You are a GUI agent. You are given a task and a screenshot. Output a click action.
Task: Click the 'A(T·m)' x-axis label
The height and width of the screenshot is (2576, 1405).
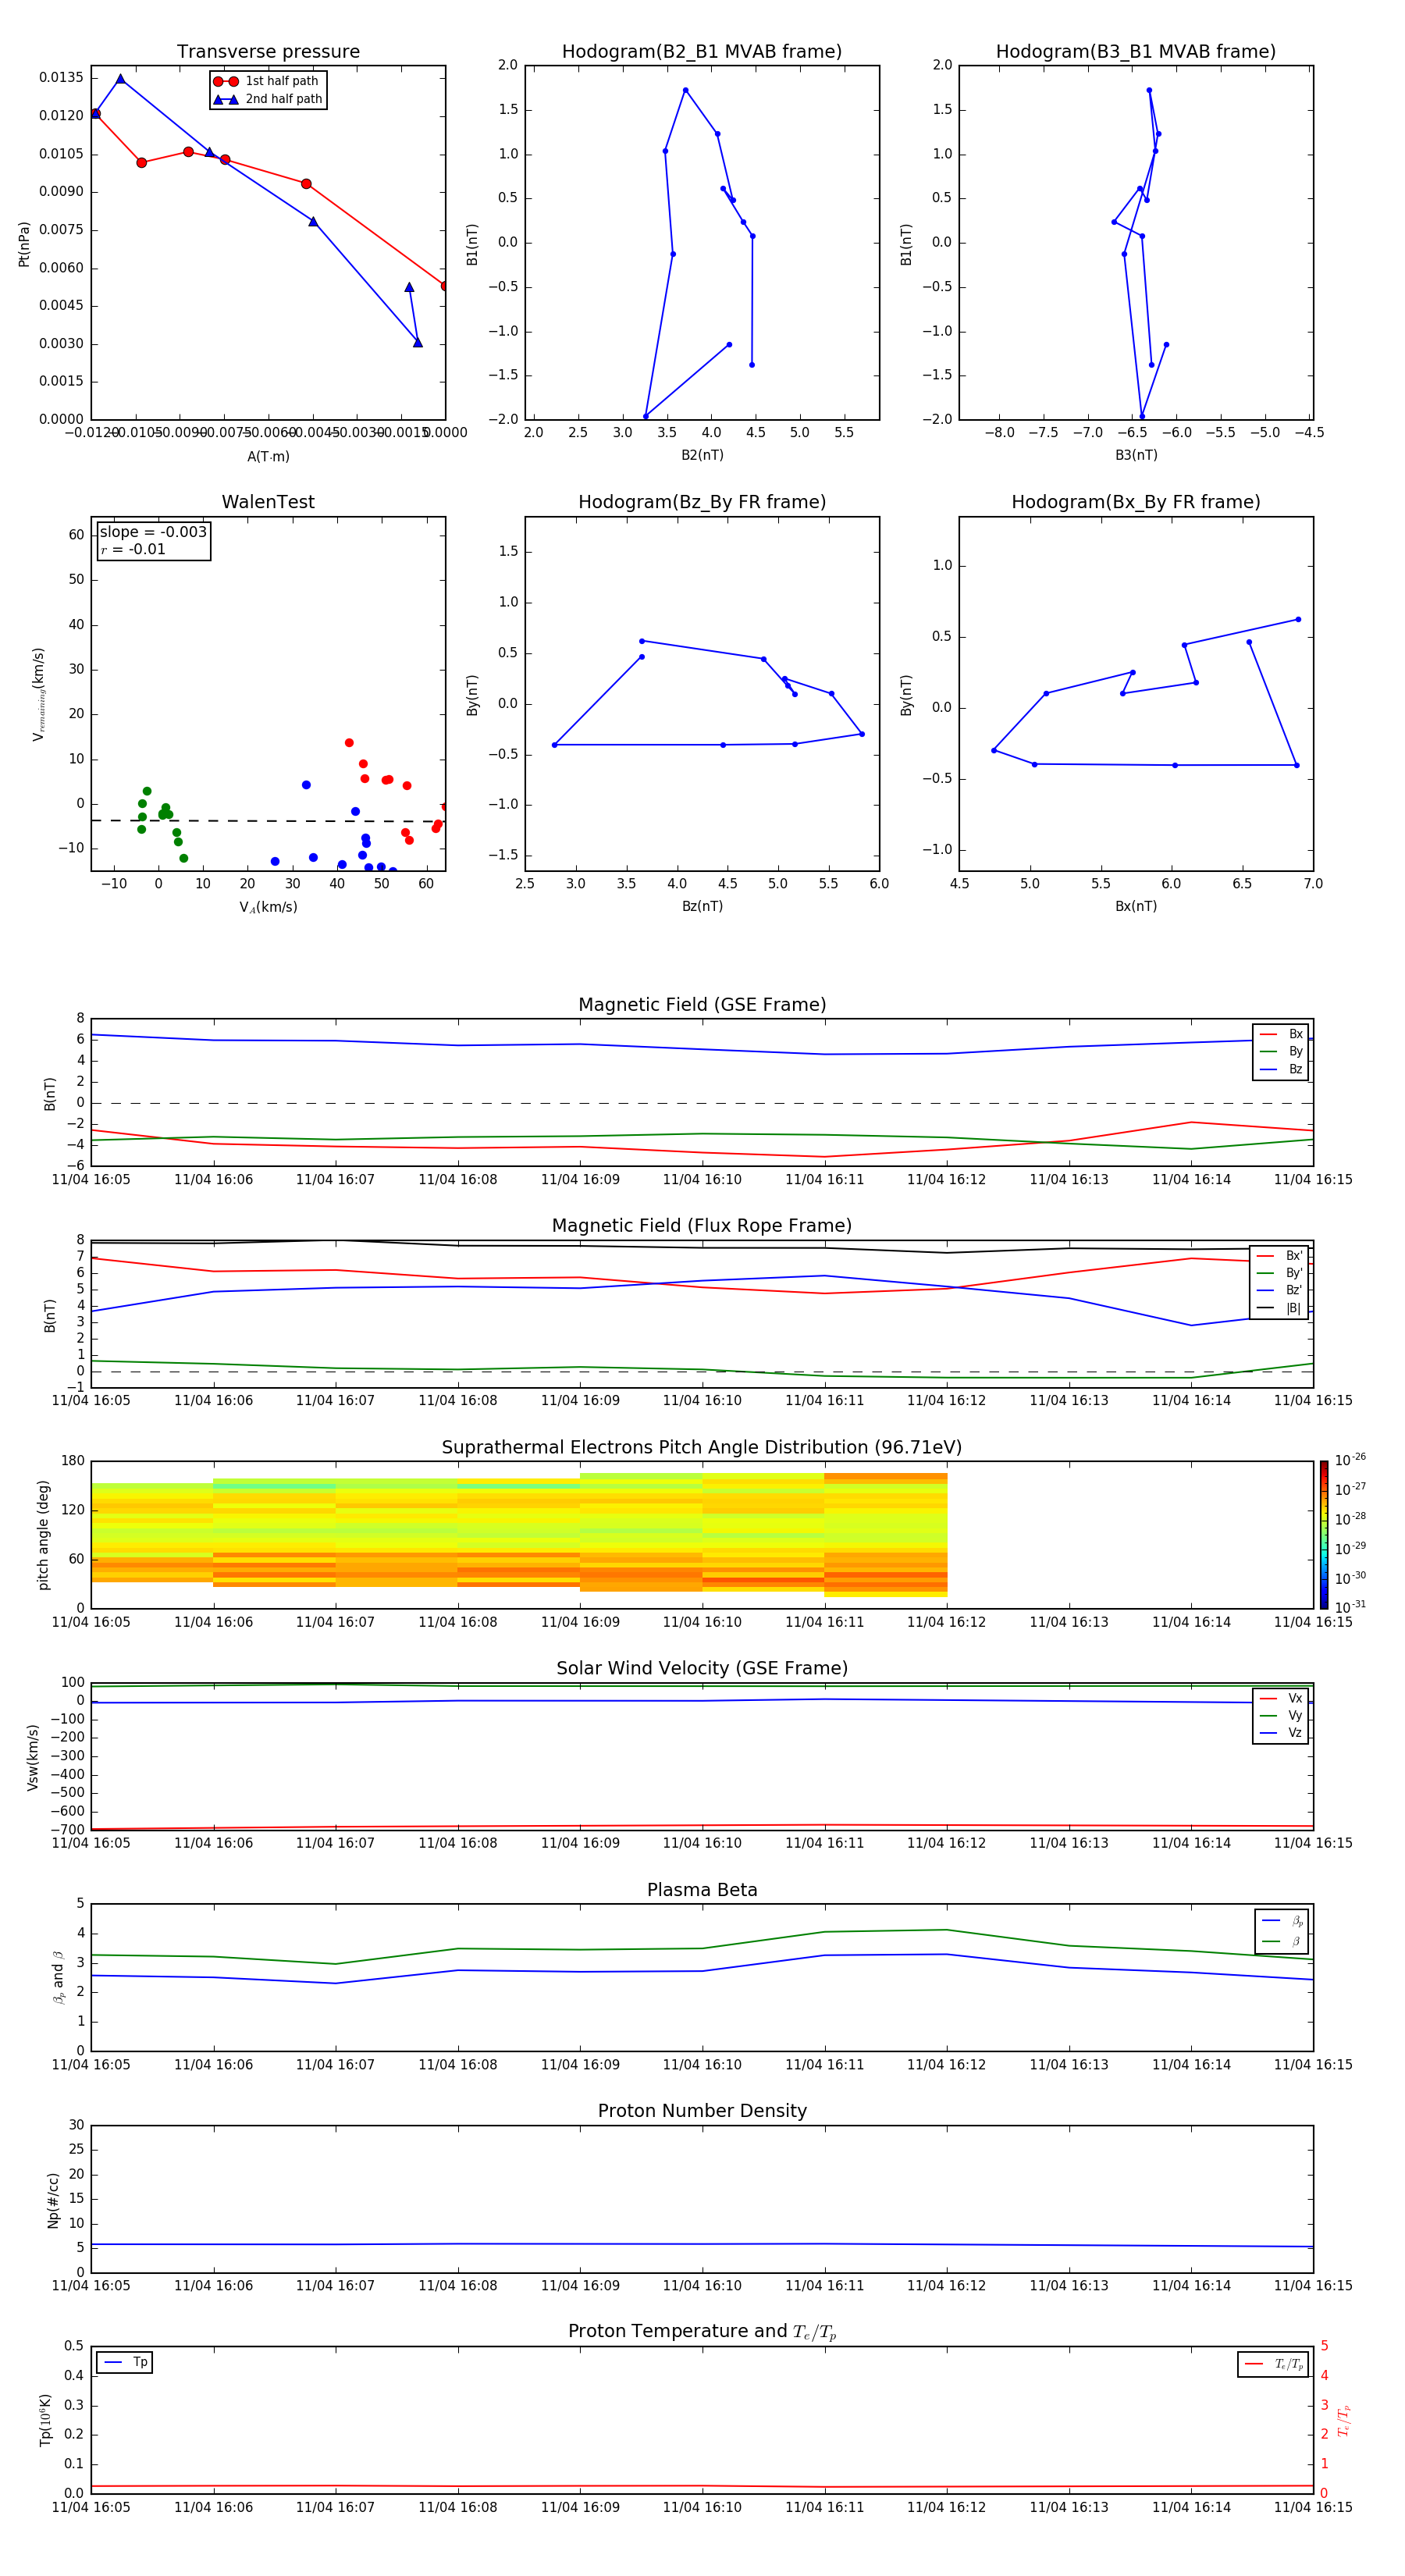(268, 457)
